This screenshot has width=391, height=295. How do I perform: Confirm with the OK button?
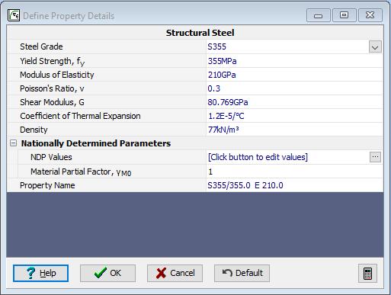point(107,273)
